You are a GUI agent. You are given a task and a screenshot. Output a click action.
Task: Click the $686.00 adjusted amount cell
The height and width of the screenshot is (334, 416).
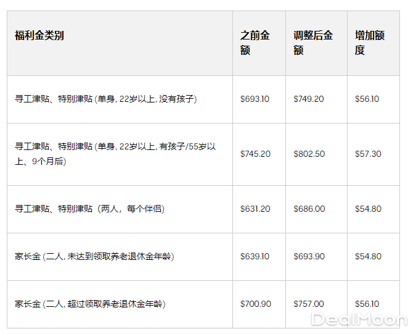coord(309,209)
